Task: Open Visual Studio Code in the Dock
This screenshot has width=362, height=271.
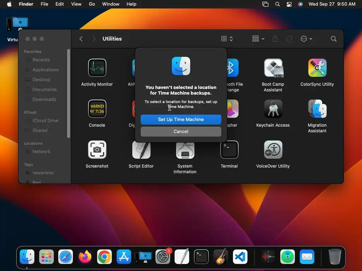Action: (x=240, y=257)
